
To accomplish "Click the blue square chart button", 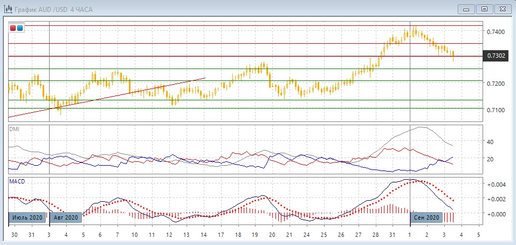I will pos(20,28).
